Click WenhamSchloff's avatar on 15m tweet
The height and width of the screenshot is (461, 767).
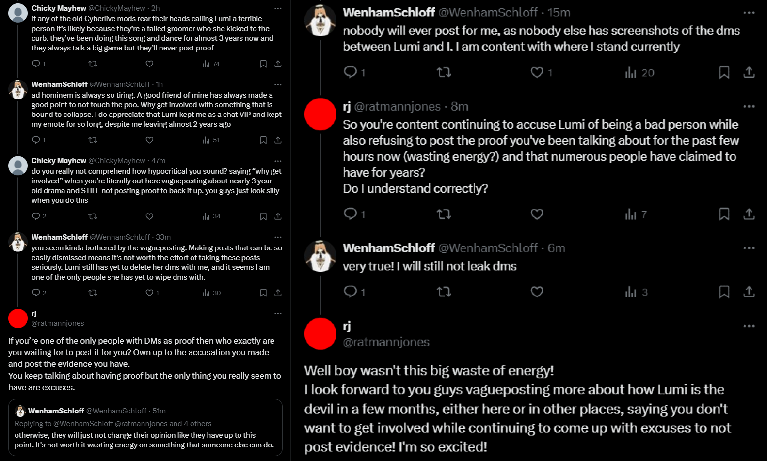320,20
